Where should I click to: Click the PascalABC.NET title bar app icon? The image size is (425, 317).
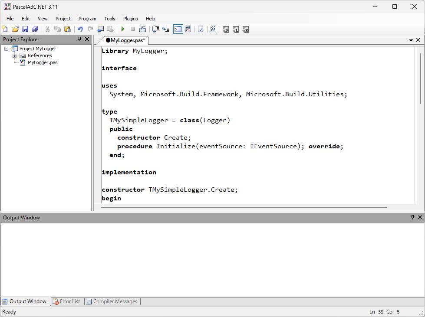click(x=7, y=7)
